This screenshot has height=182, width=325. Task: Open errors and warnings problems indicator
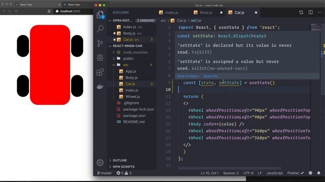[124, 173]
